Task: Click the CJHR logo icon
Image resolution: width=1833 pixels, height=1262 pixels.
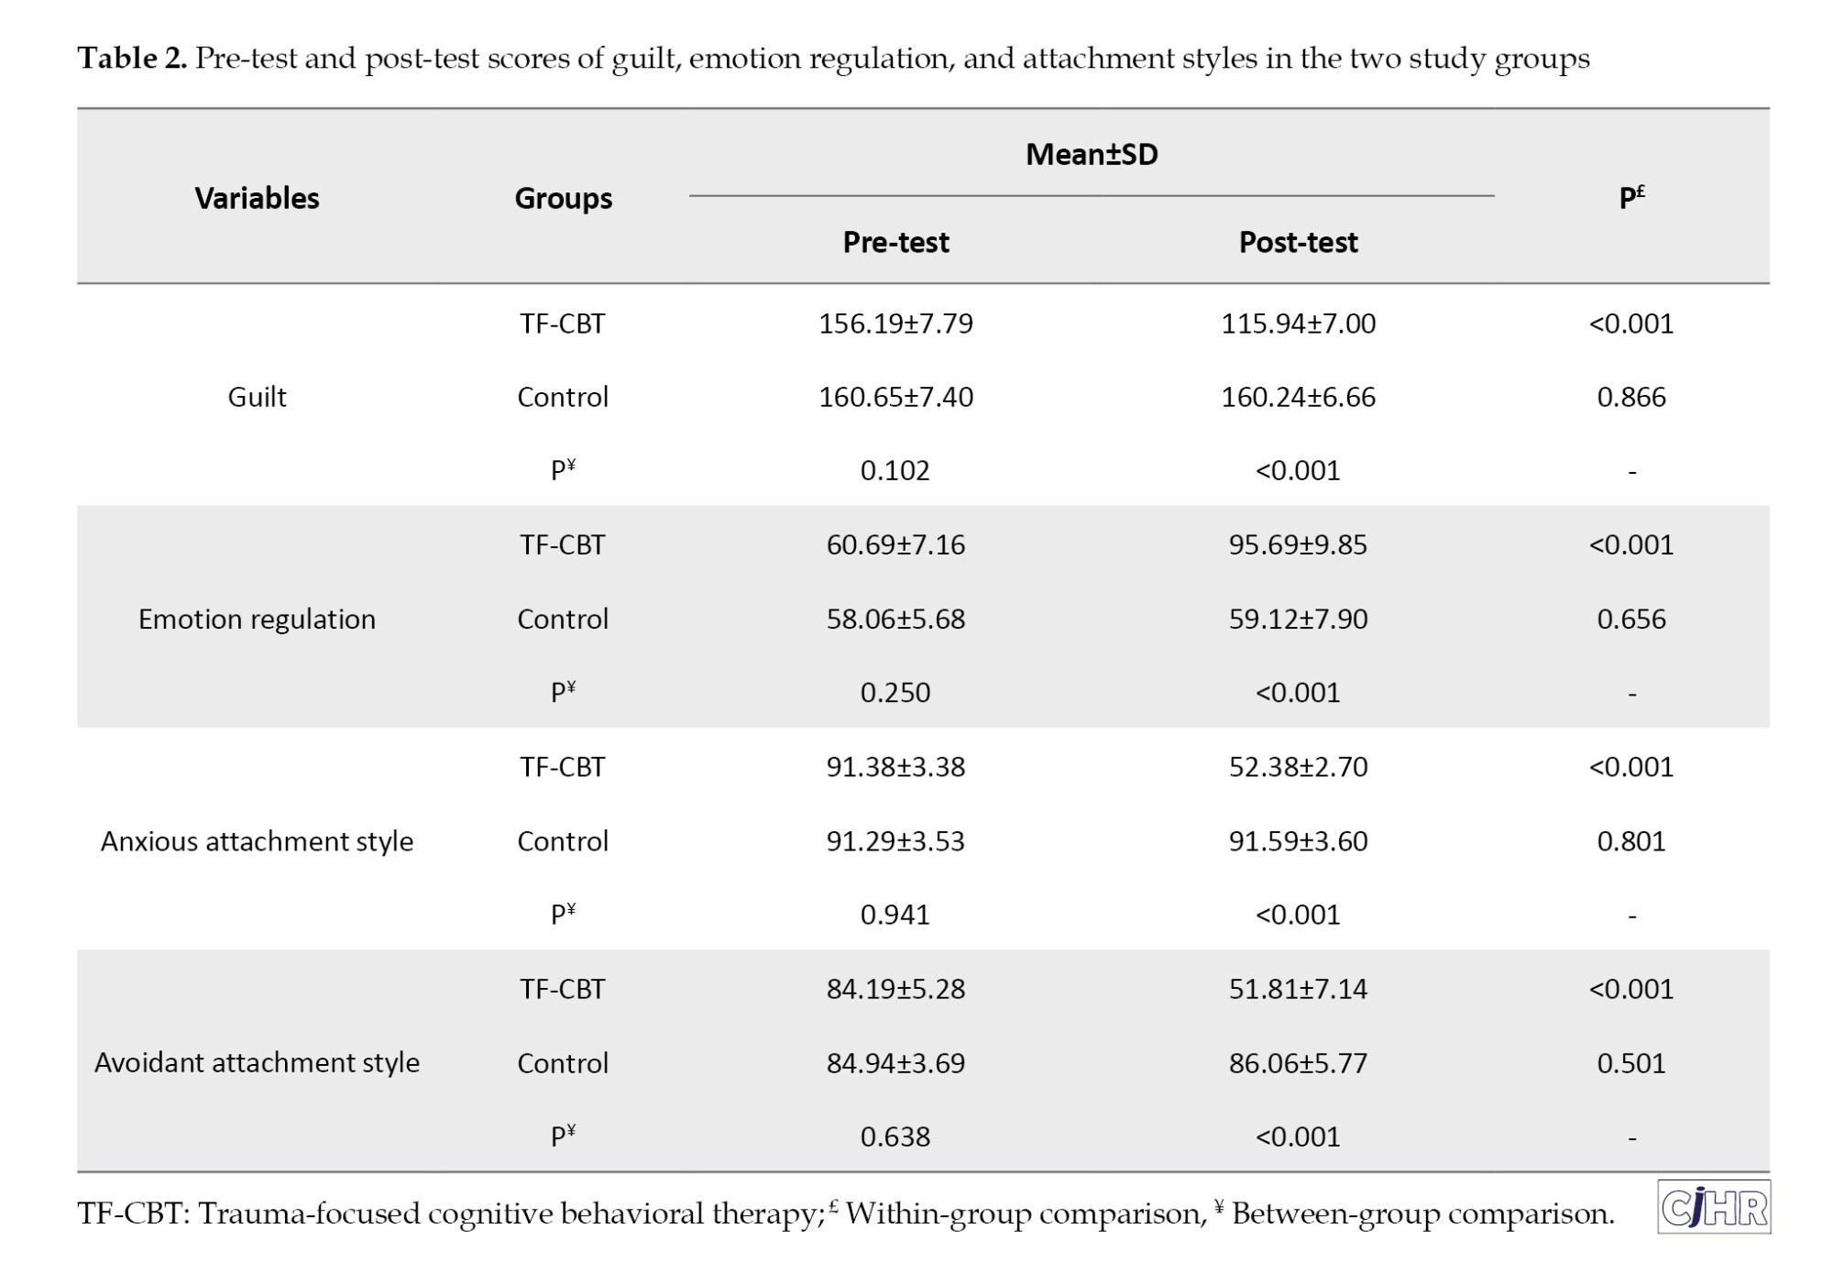Action: click(1713, 1207)
